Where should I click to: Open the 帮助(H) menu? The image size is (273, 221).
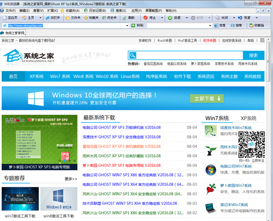point(171,11)
